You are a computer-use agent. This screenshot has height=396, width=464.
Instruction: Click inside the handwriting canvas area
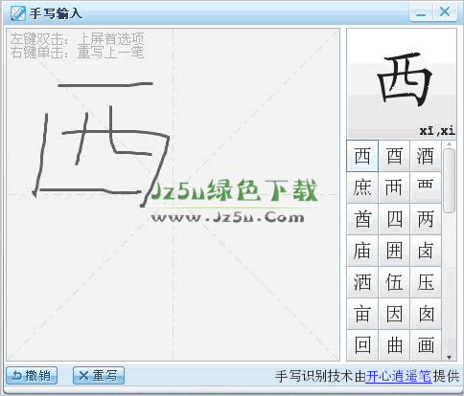173,194
